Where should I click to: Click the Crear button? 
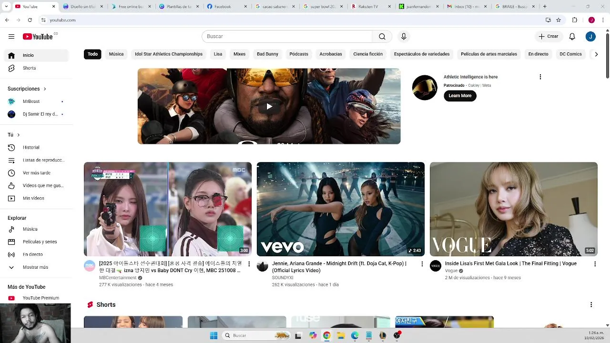pos(548,37)
